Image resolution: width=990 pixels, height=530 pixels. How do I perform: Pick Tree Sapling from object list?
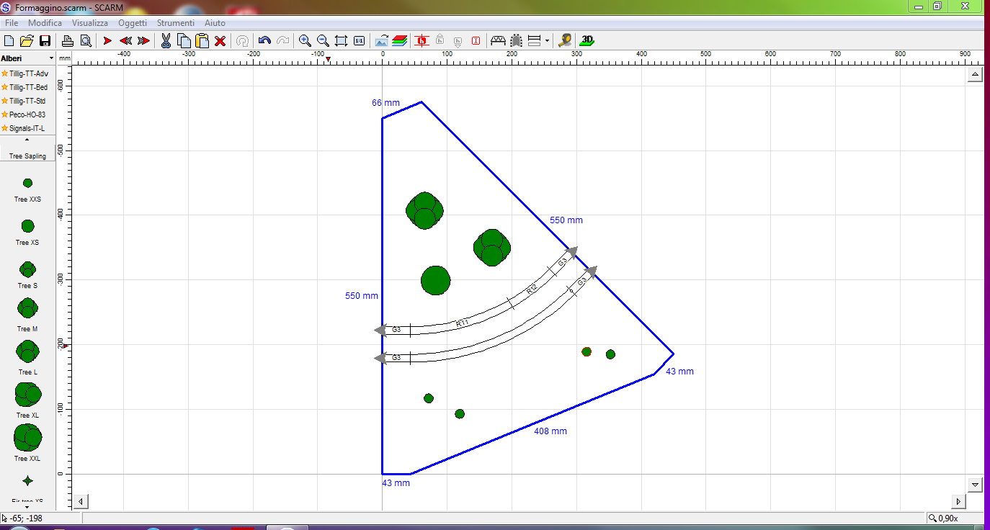coord(27,156)
